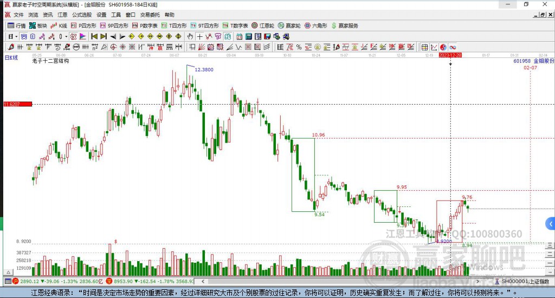Expand the 日 period dropdown

point(16,36)
